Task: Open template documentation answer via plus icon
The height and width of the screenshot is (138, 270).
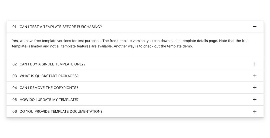Action: click(255, 111)
